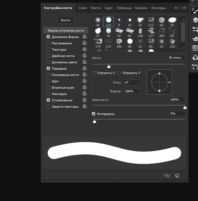Click the Угол angle field
Image resolution: width=198 pixels, height=201 pixels.
coord(132,83)
